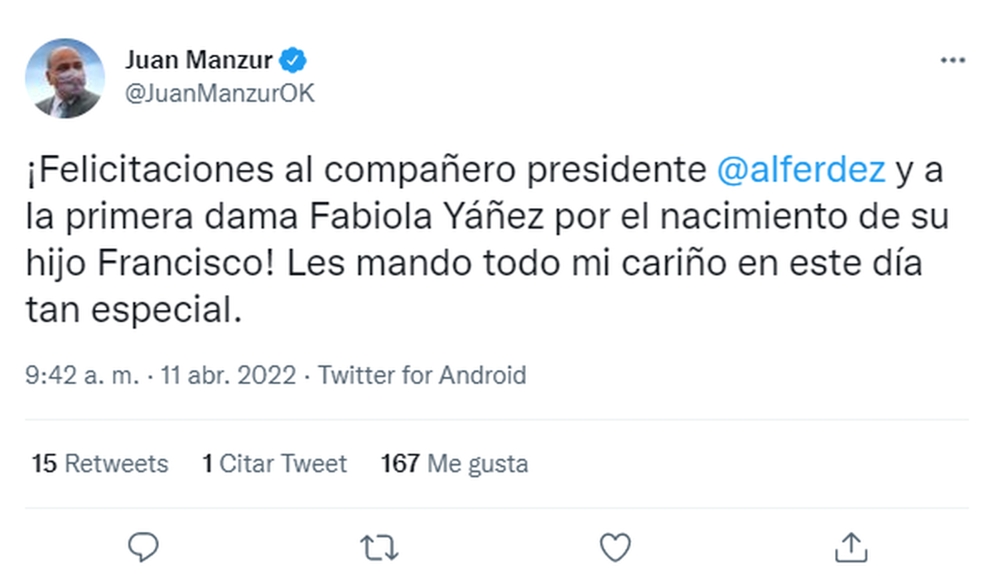Viewport: 994px width, 579px height.
Task: Open the three-dot more options menu
Action: tap(952, 61)
